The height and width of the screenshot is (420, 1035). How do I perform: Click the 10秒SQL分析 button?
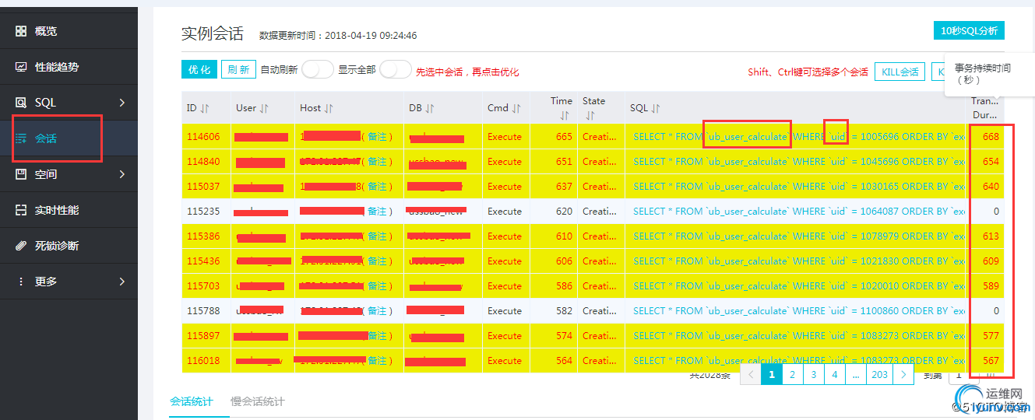click(969, 30)
